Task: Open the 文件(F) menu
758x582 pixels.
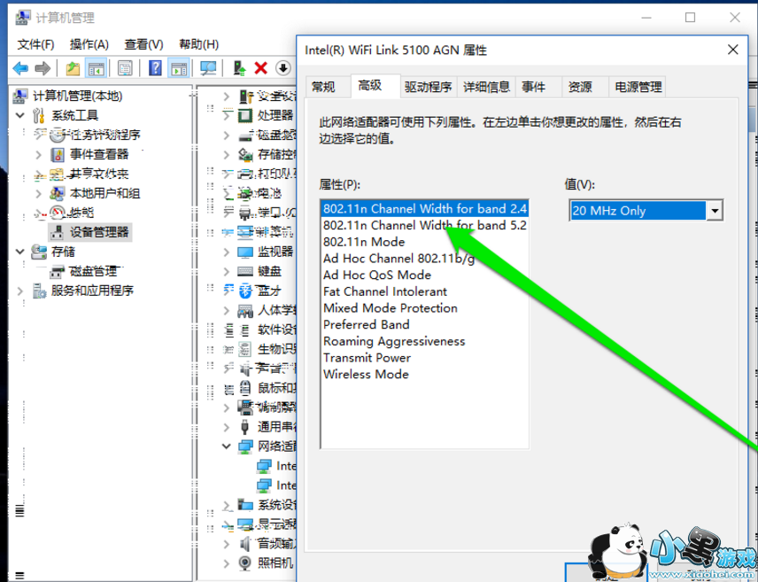Action: point(35,44)
